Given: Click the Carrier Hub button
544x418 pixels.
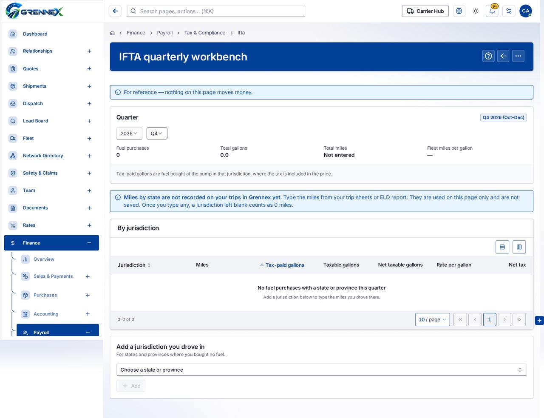Looking at the screenshot, I should 425,11.
